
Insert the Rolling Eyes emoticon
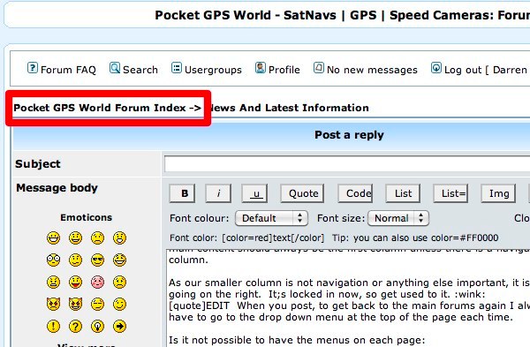[97, 304]
